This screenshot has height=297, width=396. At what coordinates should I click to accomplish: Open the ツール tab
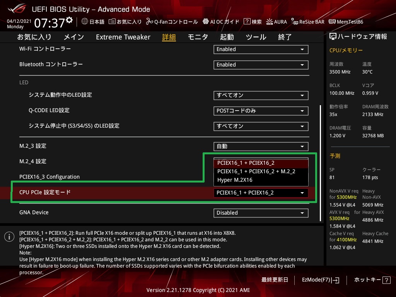(x=256, y=37)
